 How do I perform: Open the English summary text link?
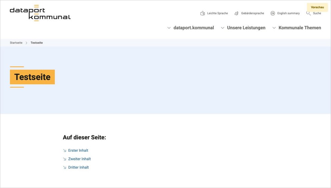[288, 13]
